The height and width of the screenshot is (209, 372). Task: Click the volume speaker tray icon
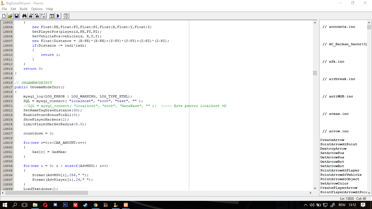[x=312, y=205]
